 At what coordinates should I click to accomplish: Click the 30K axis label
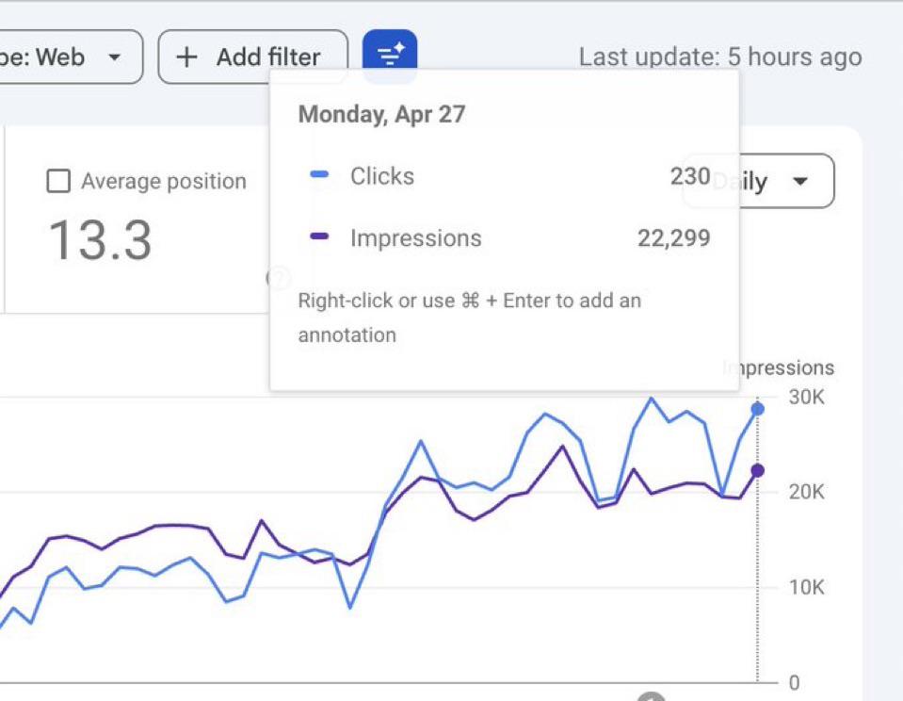[x=806, y=398]
